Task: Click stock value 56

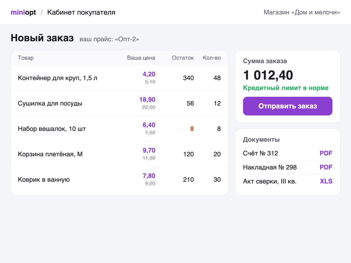Action: [x=190, y=103]
